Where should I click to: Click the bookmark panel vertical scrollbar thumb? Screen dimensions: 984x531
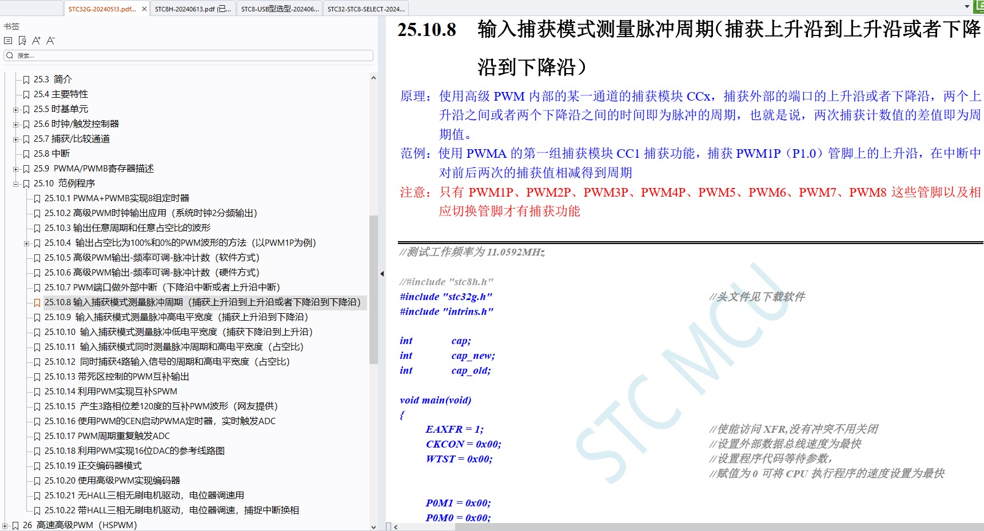[373, 290]
